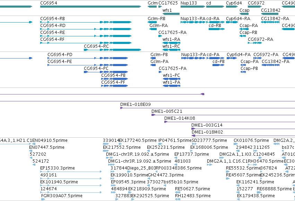Select the CG6954-PD protein label
The image size is (295, 201).
coord(60,55)
